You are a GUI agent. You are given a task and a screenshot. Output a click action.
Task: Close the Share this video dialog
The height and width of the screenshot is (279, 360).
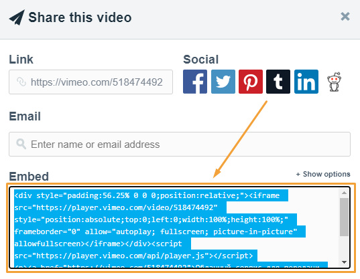pos(345,17)
